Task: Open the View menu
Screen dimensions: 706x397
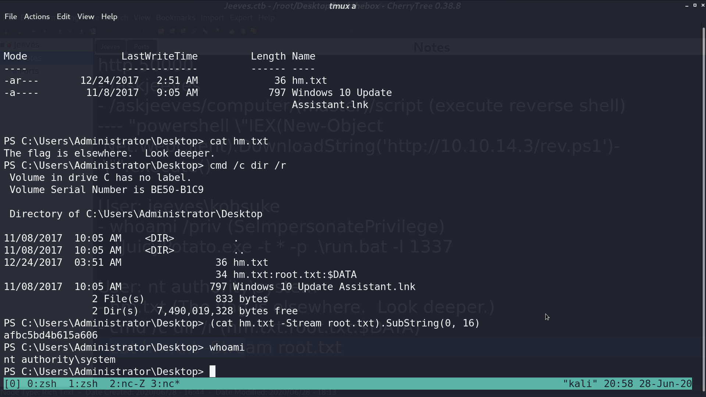Action: point(86,17)
